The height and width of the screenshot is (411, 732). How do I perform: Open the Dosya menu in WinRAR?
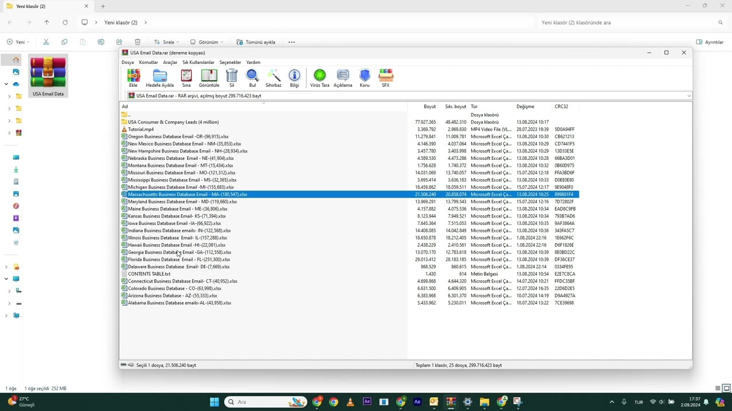(128, 62)
